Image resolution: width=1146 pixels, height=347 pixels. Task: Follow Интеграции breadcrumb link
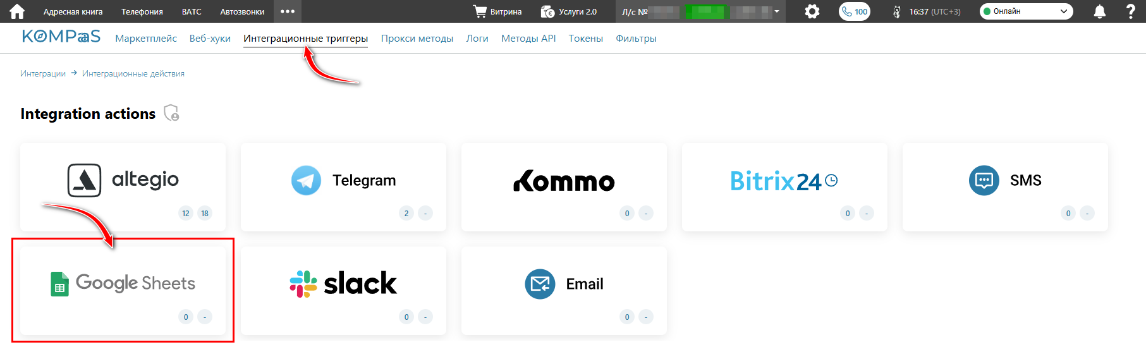coord(43,73)
